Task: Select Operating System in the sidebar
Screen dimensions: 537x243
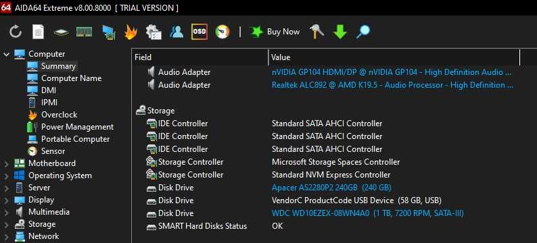Action: click(x=60, y=175)
